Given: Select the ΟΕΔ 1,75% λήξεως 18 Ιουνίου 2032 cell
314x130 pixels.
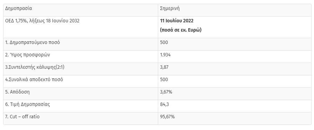Looking at the screenshot, I should (x=80, y=27).
